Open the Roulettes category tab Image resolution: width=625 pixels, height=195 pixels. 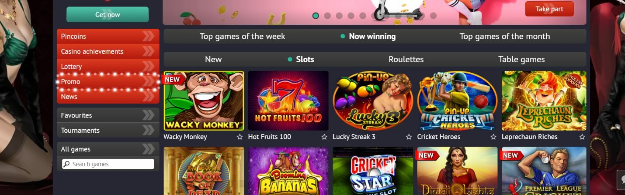pos(406,60)
